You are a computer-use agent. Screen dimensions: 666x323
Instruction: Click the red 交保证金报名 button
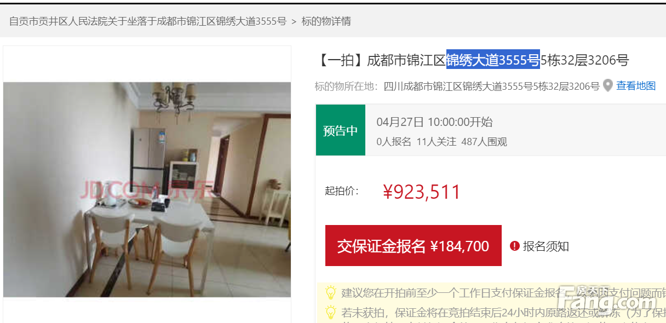coord(414,246)
